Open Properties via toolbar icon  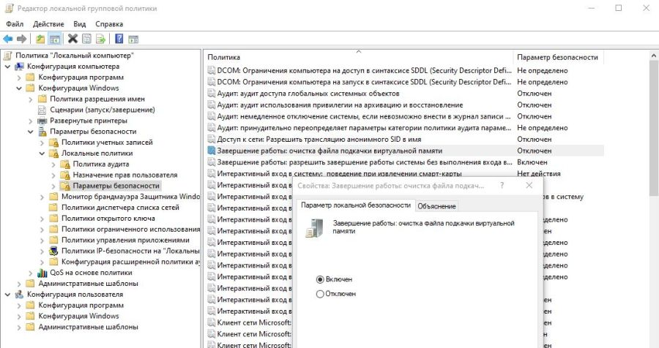click(86, 39)
